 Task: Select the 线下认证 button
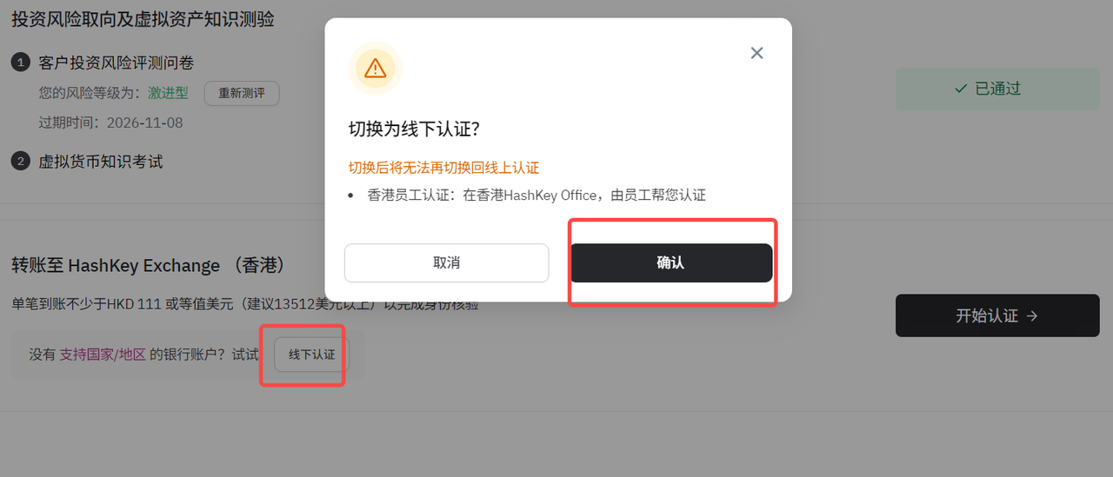point(311,354)
